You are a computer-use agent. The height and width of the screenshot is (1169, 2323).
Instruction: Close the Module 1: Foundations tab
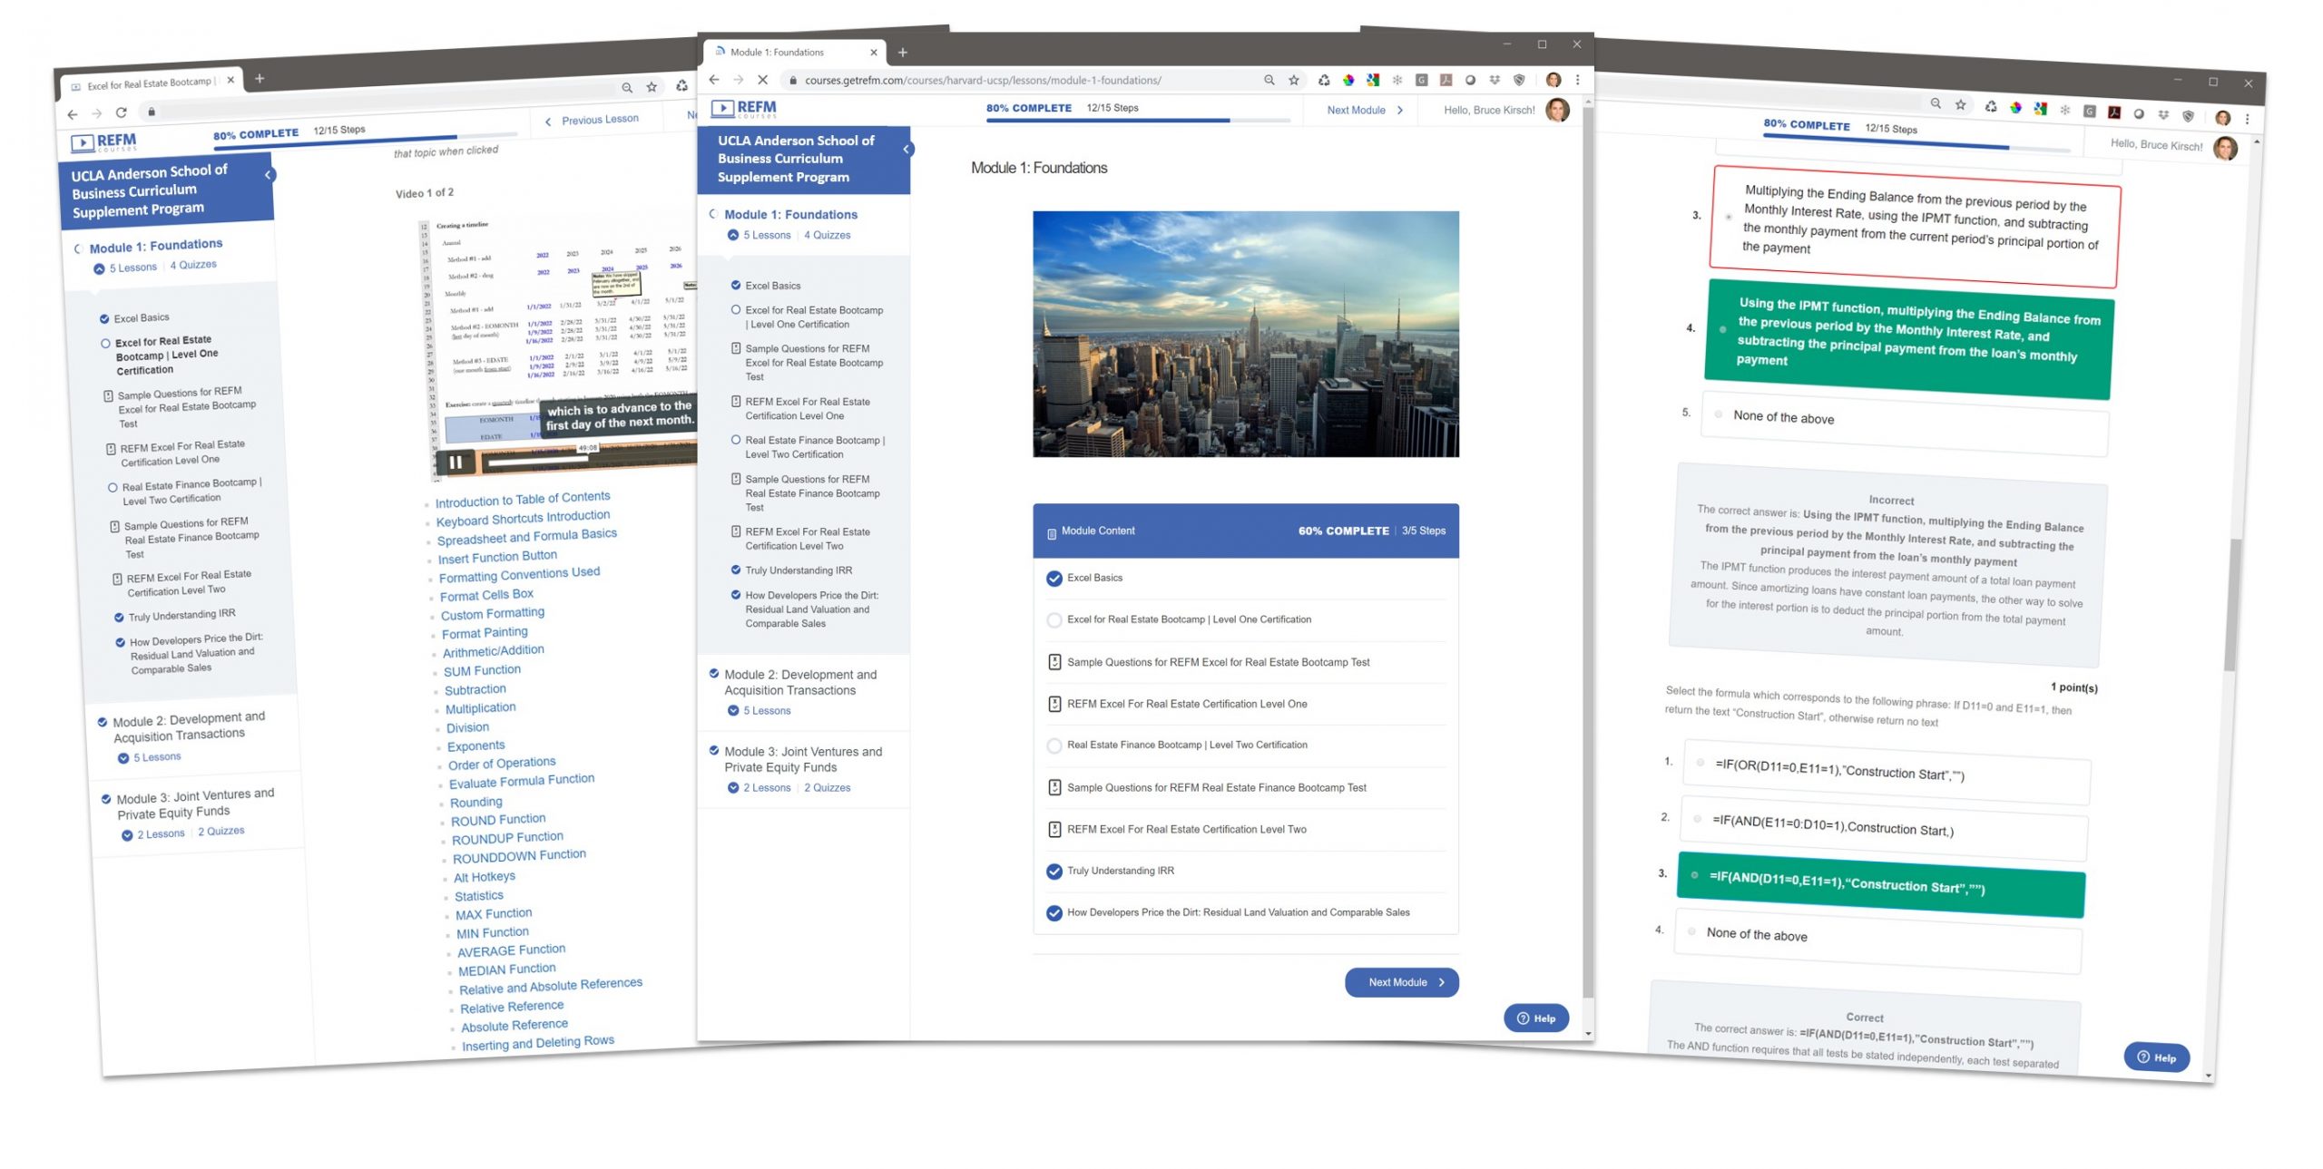pyautogui.click(x=874, y=53)
